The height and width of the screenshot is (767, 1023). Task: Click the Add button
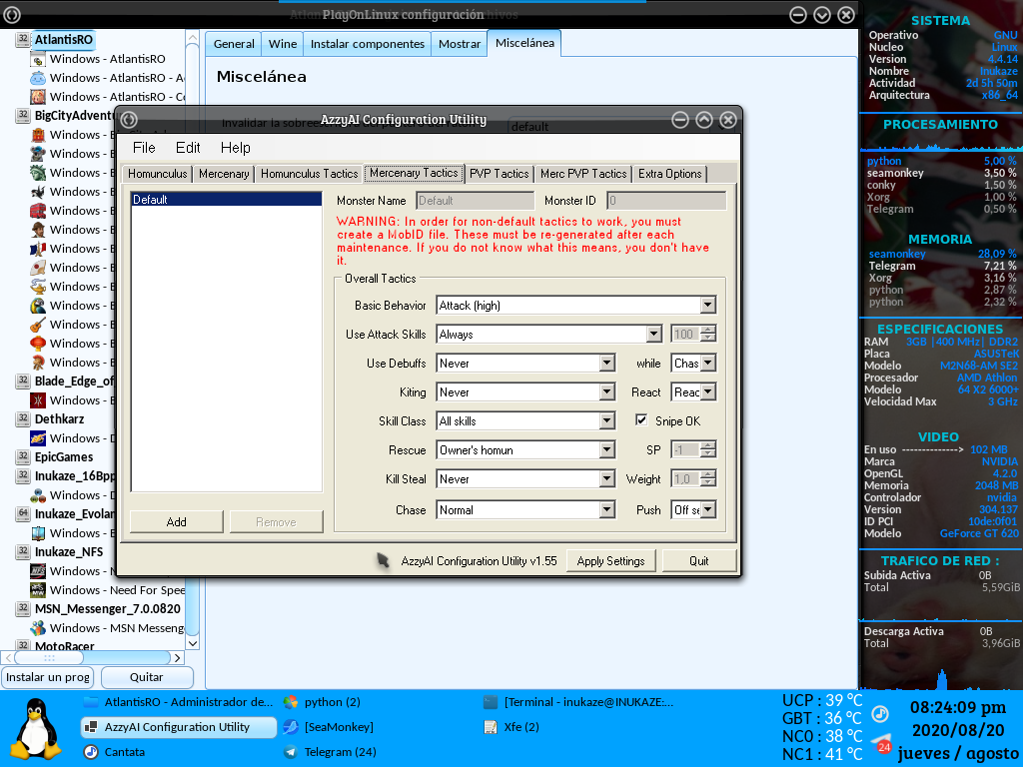[x=176, y=521]
